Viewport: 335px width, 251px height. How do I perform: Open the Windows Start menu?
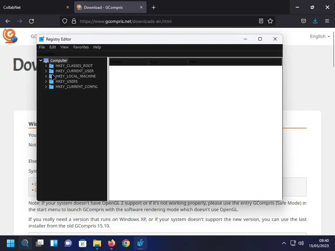coord(10,243)
